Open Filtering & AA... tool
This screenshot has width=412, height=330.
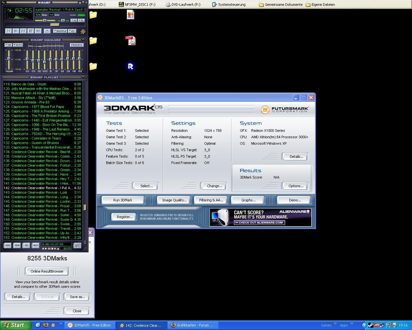tap(211, 200)
